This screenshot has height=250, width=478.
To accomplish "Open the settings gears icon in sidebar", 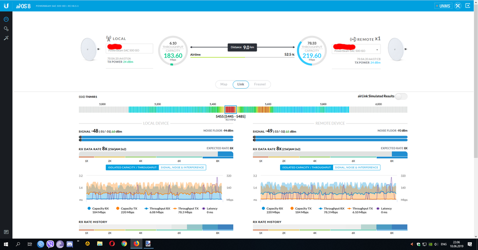I will (6, 29).
